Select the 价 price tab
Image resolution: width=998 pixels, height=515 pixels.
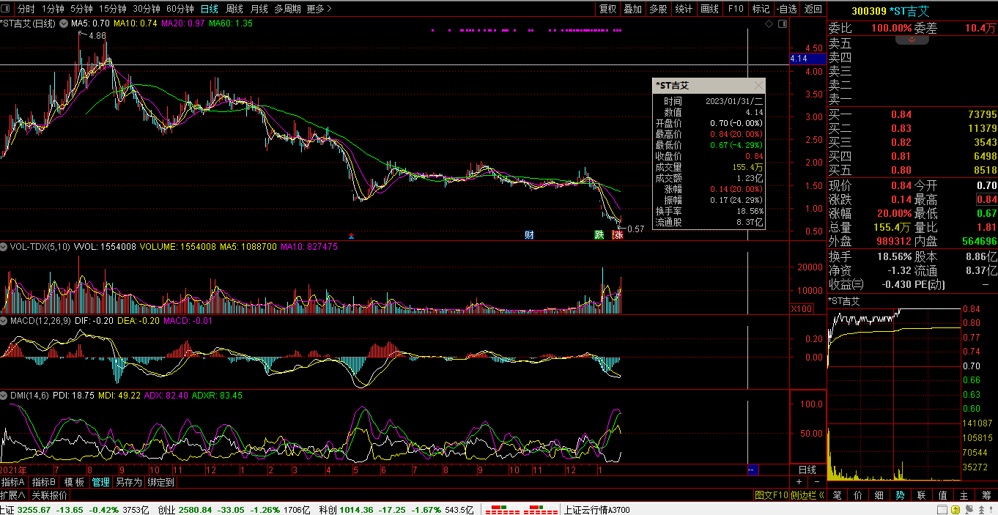pos(859,495)
